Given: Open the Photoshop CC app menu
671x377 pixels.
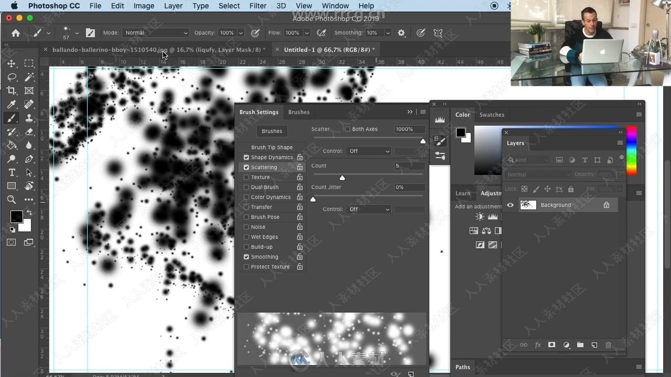Looking at the screenshot, I should pyautogui.click(x=54, y=6).
